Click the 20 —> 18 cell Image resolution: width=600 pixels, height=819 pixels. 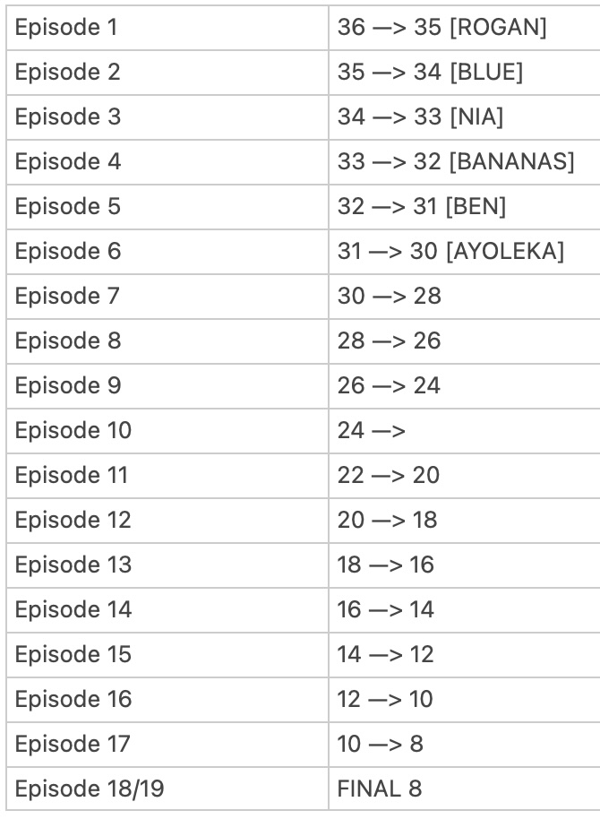click(x=464, y=521)
